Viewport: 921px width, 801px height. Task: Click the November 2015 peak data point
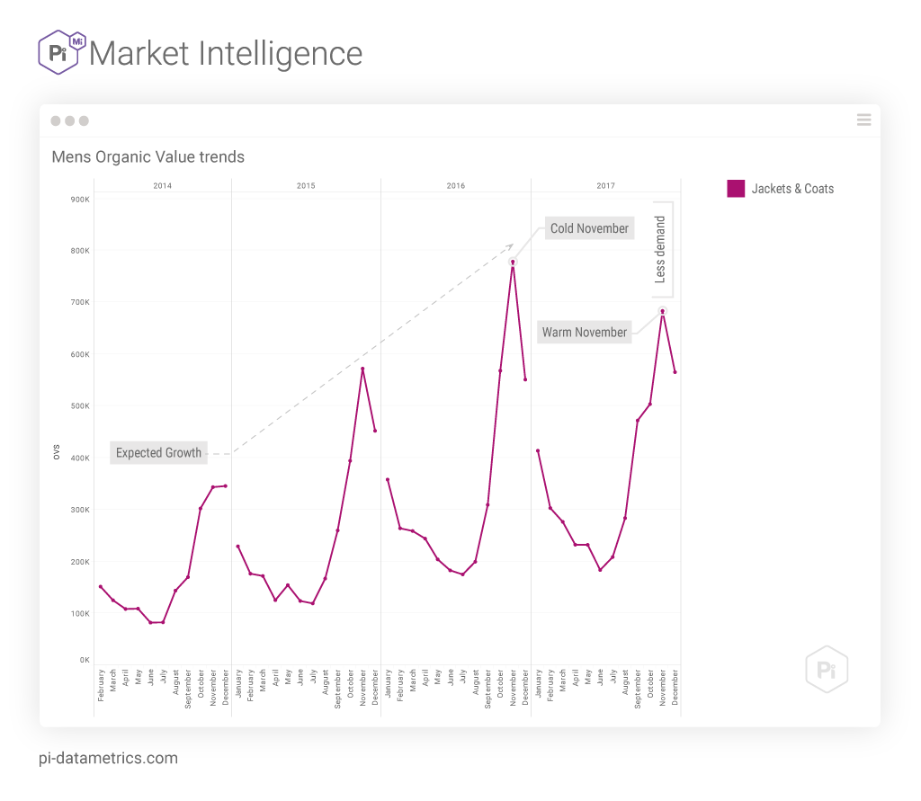[x=362, y=369]
